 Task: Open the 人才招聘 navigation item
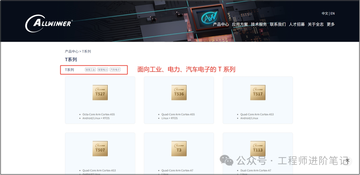[297, 24]
